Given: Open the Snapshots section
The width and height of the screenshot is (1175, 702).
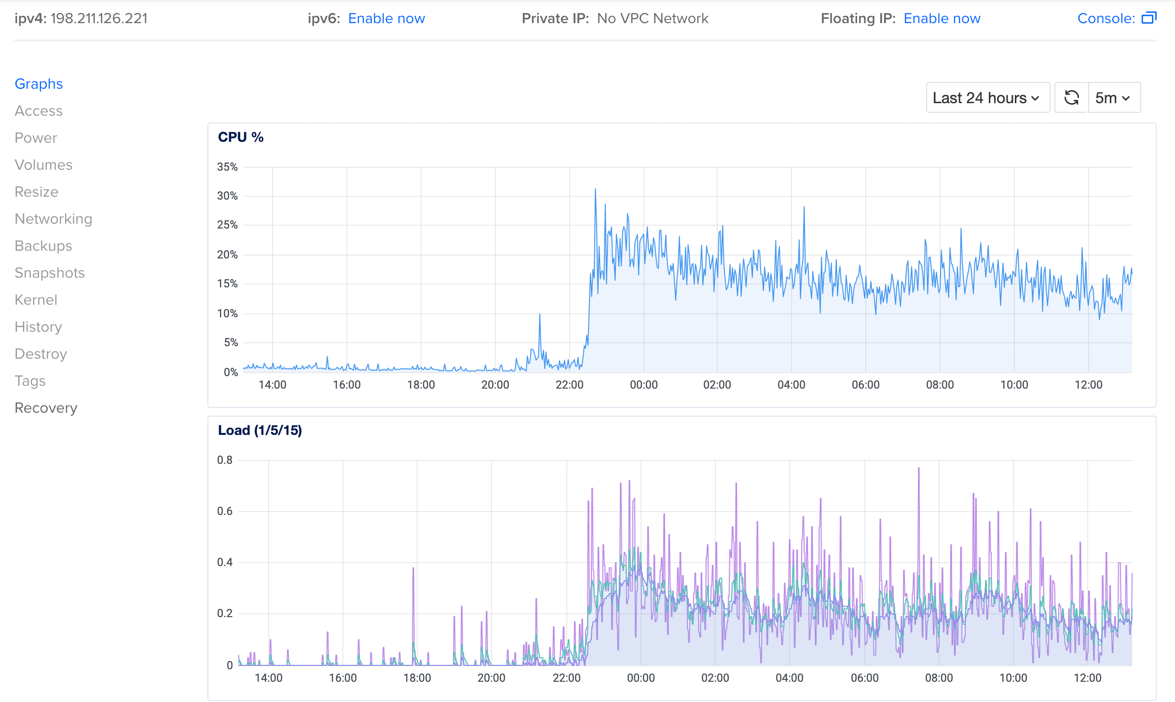Looking at the screenshot, I should (50, 273).
